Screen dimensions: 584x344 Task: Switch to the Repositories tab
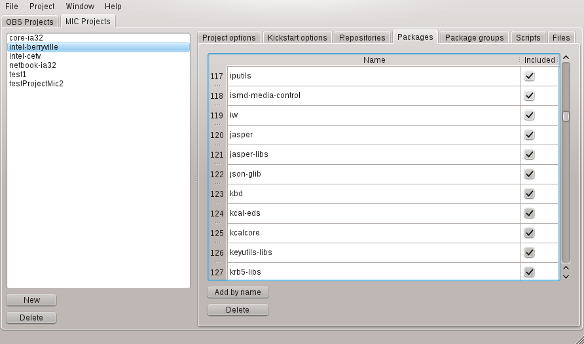point(362,37)
